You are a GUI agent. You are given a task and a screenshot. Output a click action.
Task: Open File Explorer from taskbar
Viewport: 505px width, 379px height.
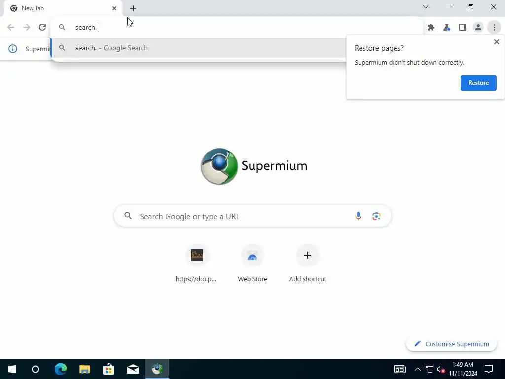(x=85, y=369)
